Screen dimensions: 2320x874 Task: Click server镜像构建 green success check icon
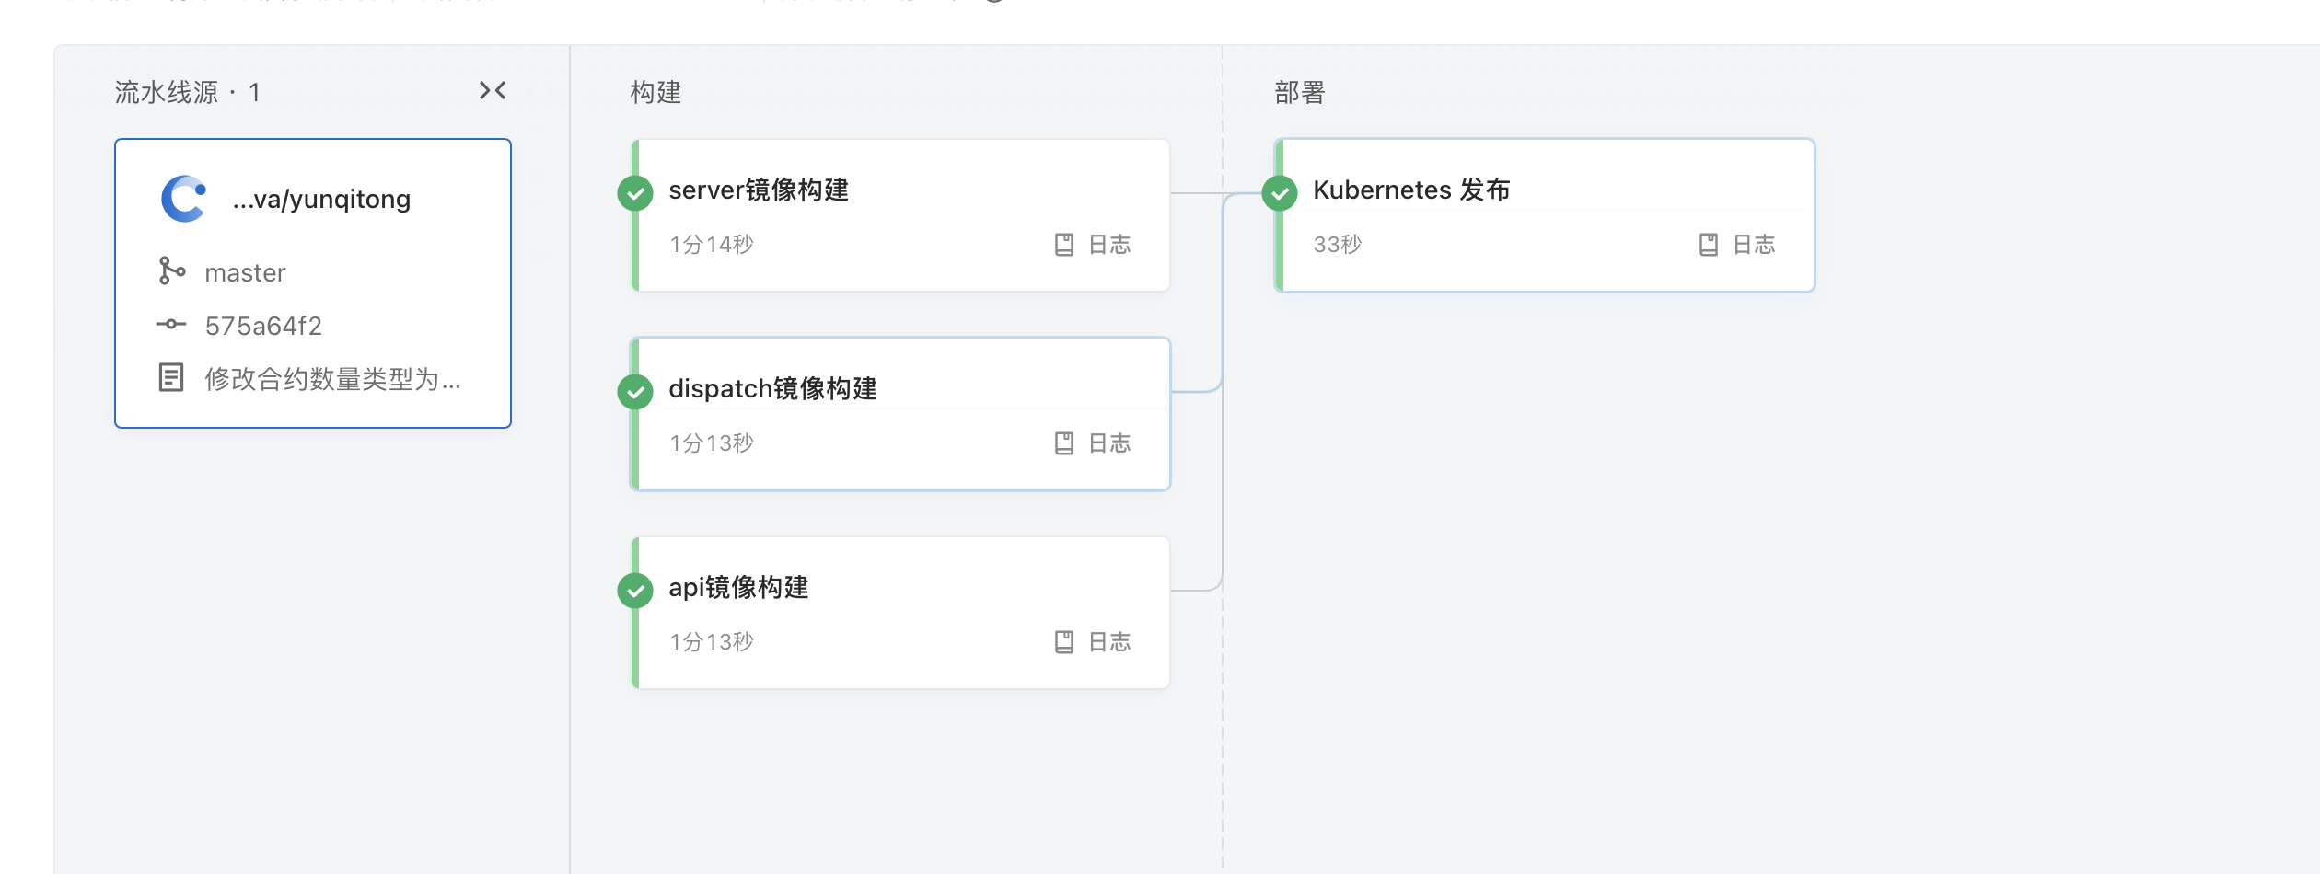coord(635,193)
